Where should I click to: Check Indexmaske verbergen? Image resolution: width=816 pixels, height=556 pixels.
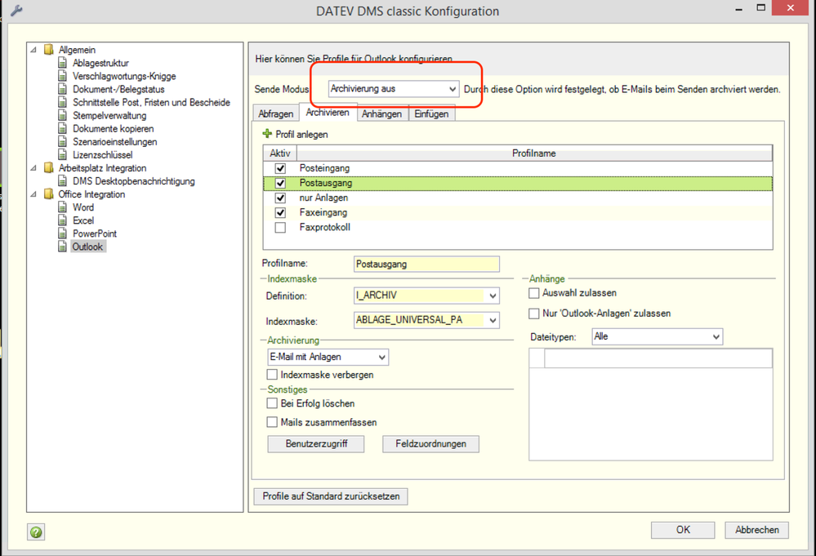[x=272, y=375]
